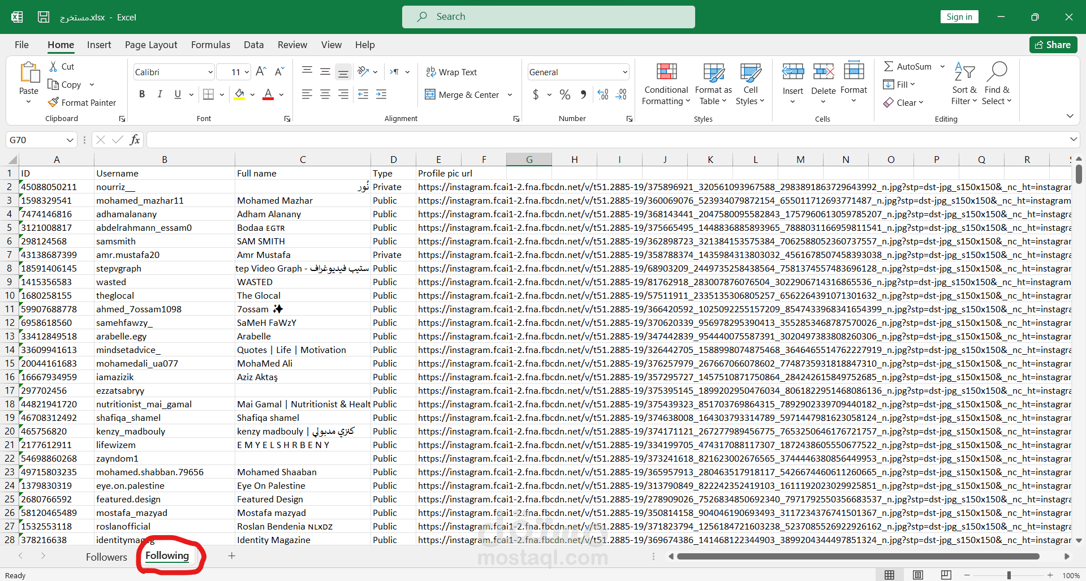The height and width of the screenshot is (581, 1086).
Task: Switch to the Followers sheet tab
Action: tap(106, 557)
